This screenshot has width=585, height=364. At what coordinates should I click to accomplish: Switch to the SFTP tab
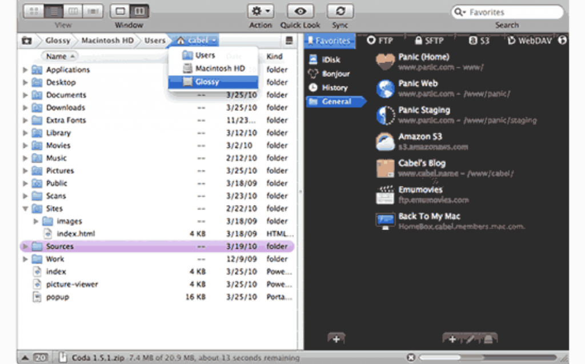tap(430, 41)
